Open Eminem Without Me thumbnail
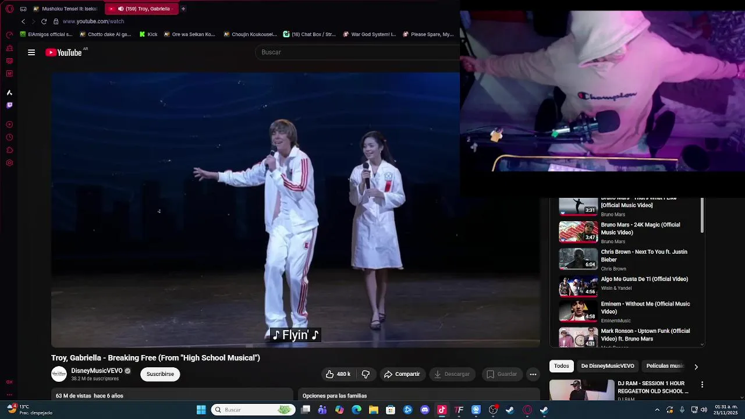Screen dimensions: 745x419 579,311
